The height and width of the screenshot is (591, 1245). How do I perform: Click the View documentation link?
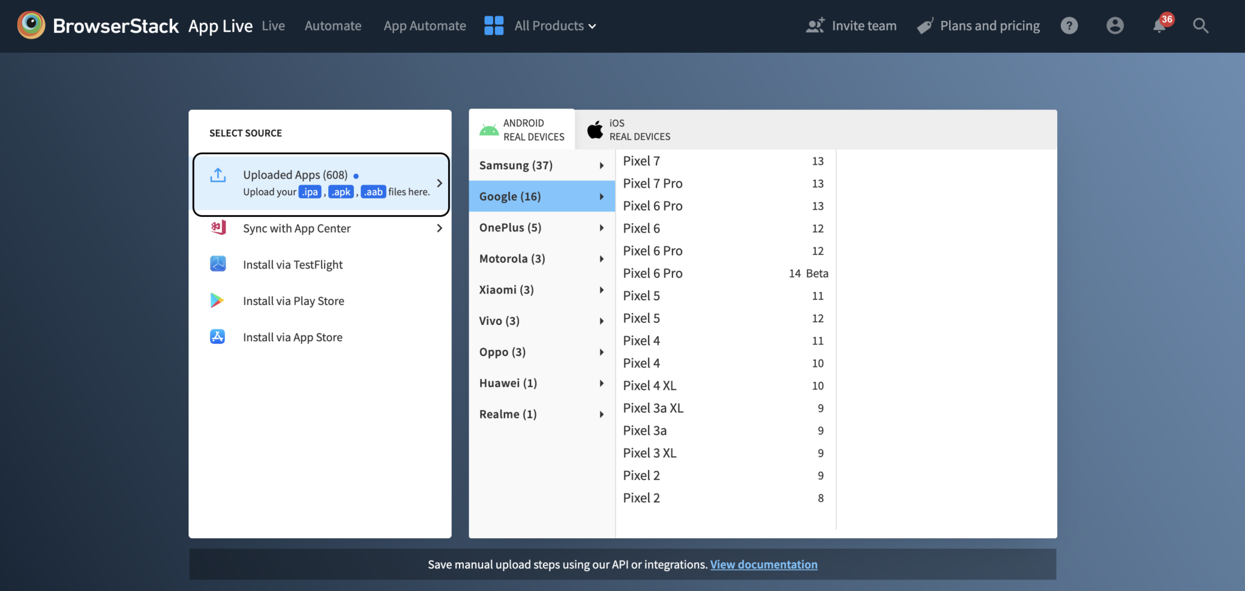[x=764, y=564]
